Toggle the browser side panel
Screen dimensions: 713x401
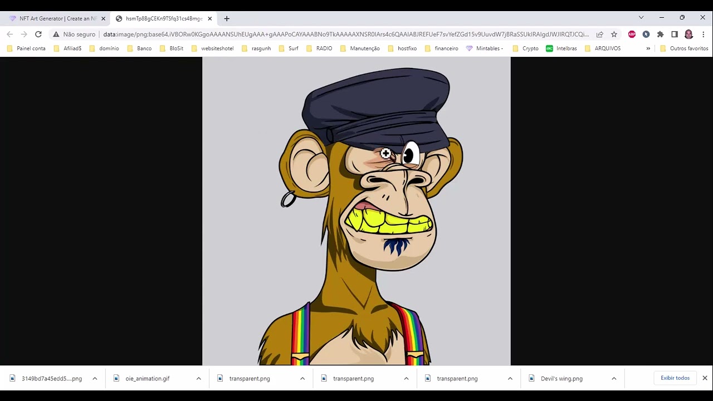(x=675, y=34)
